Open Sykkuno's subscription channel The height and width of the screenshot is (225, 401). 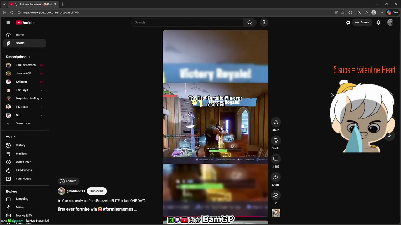tap(25, 82)
